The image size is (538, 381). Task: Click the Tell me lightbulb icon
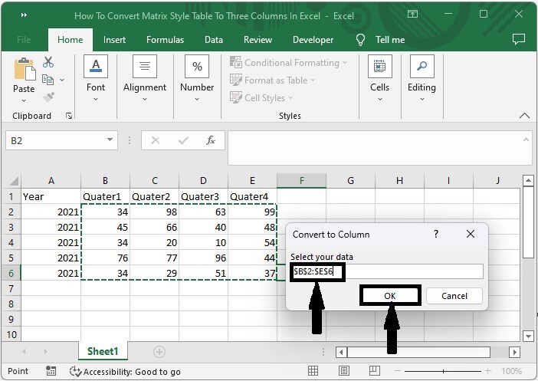360,40
